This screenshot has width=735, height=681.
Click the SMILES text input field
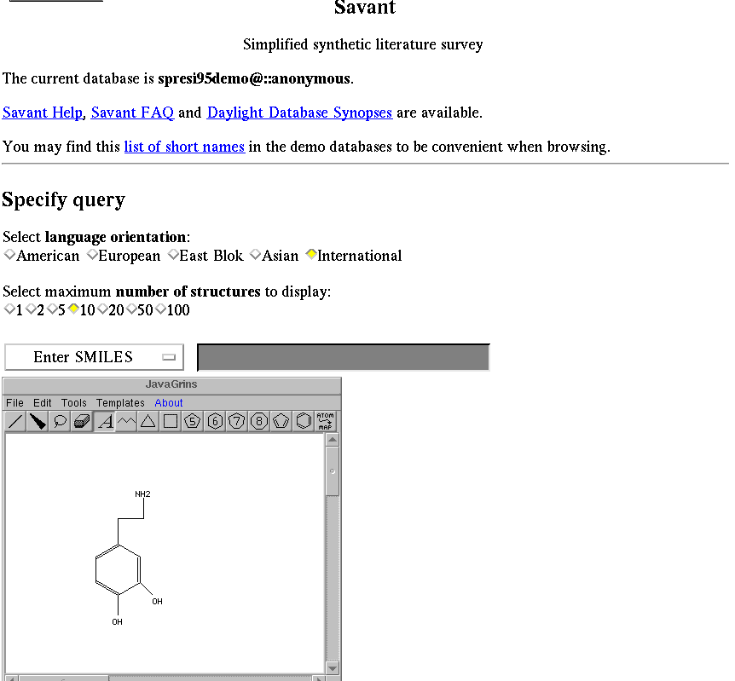[x=343, y=357]
